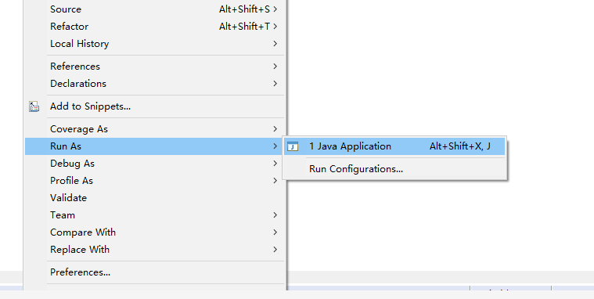The height and width of the screenshot is (299, 594).
Task: Expand arrow on Coverage As row
Action: [275, 129]
